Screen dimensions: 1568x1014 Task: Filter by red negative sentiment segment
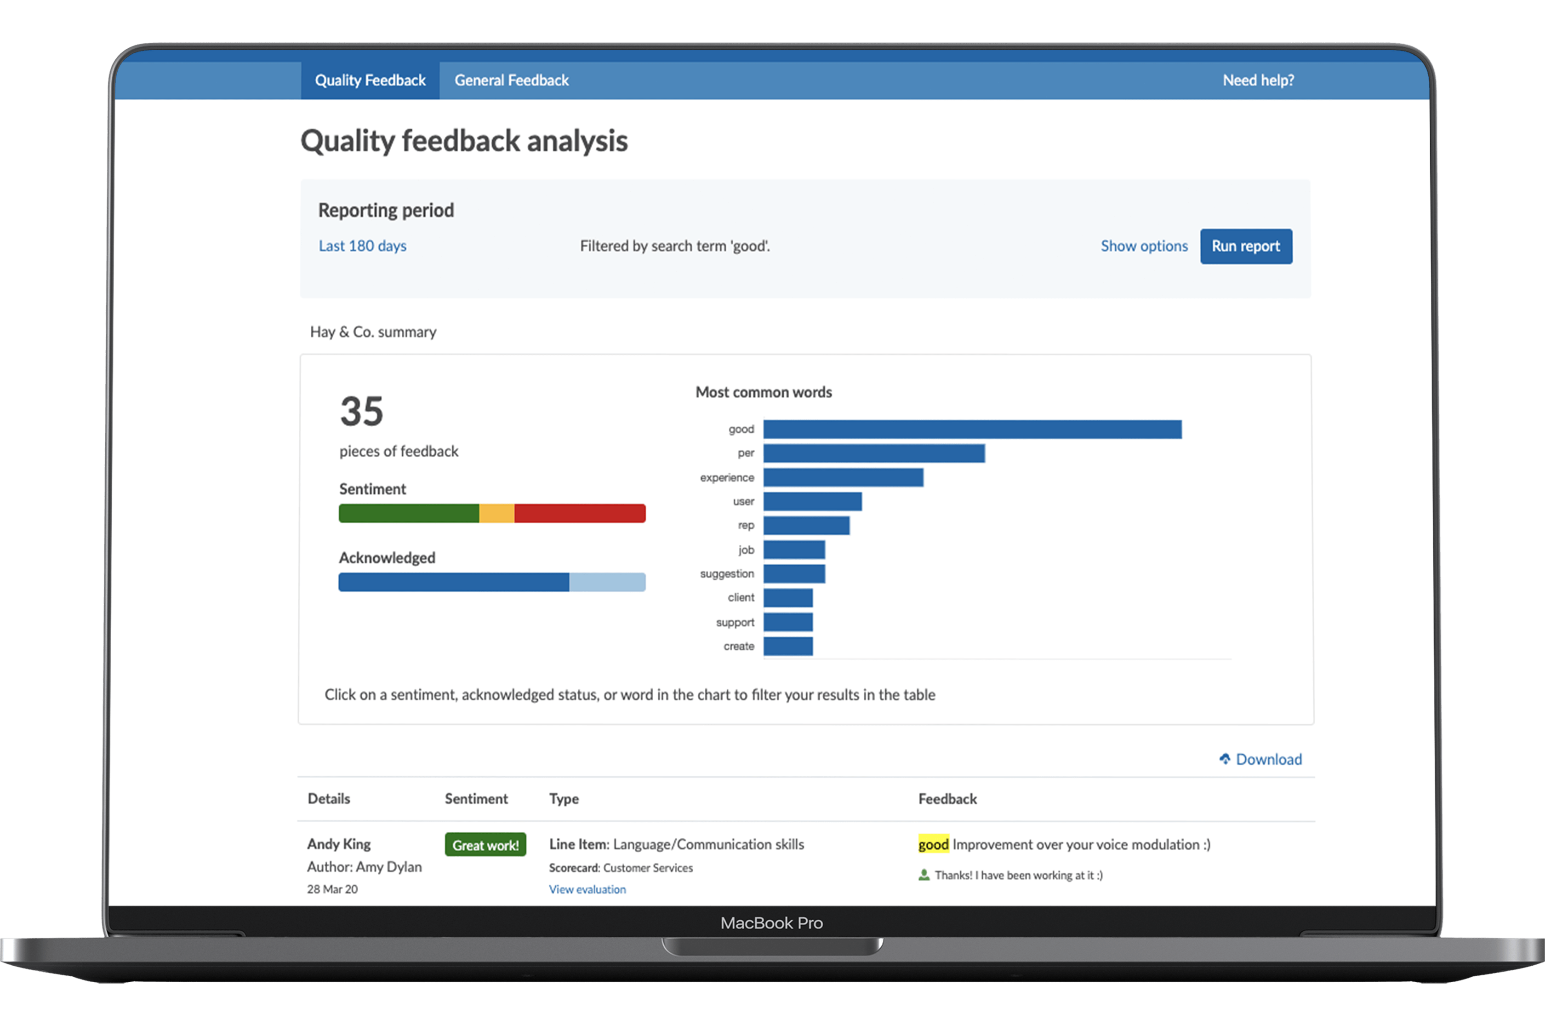(x=579, y=514)
